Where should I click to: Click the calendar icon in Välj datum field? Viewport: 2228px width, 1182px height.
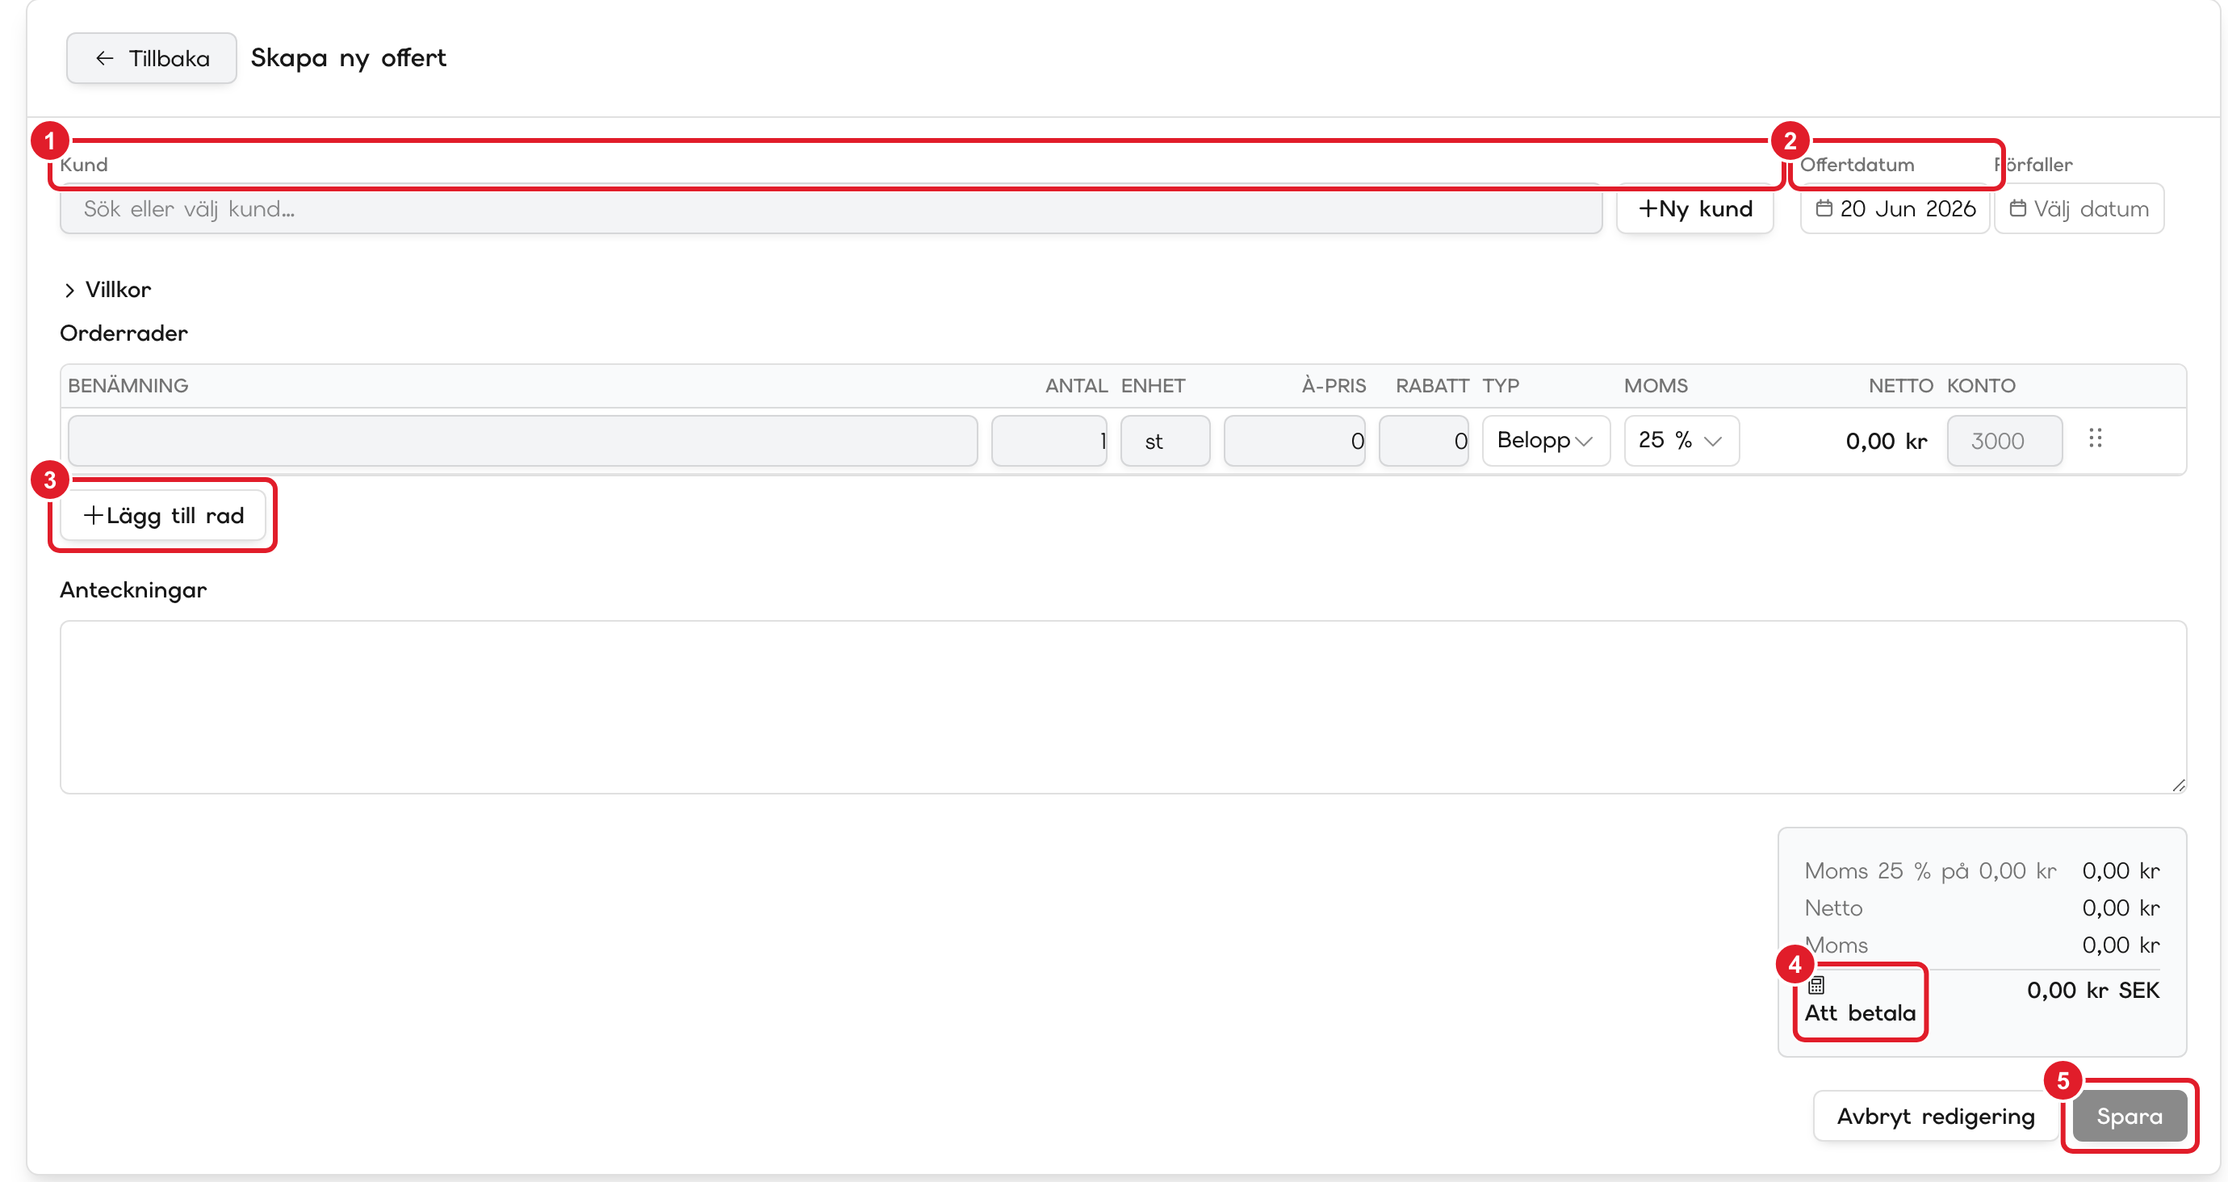pos(2017,208)
